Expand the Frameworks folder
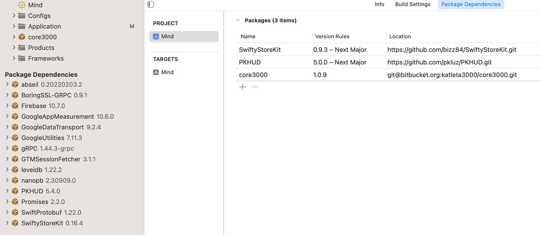Screen dimensions: 541x235 [14, 59]
